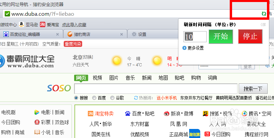
Task: Click the red 团 icon for 今日团购
Action: point(207,134)
